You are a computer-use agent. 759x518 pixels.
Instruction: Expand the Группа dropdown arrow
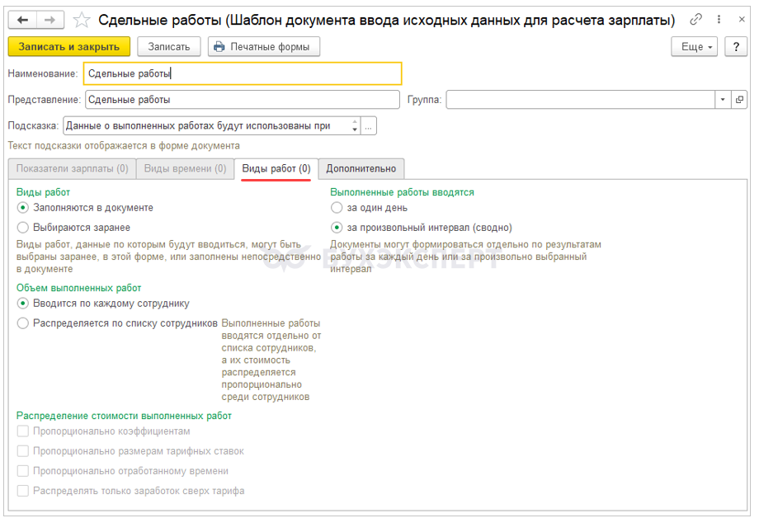coord(723,100)
